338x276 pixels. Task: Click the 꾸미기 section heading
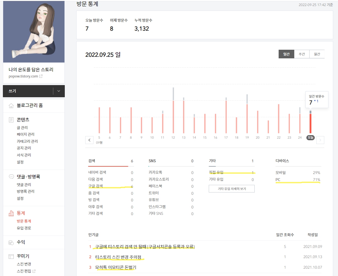[23, 256]
